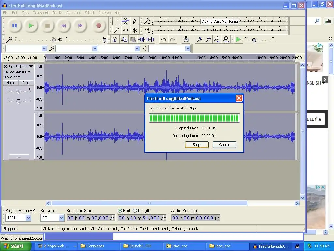Click the Zoom In icon
Image resolution: width=334 pixels, height=251 pixels.
click(199, 39)
